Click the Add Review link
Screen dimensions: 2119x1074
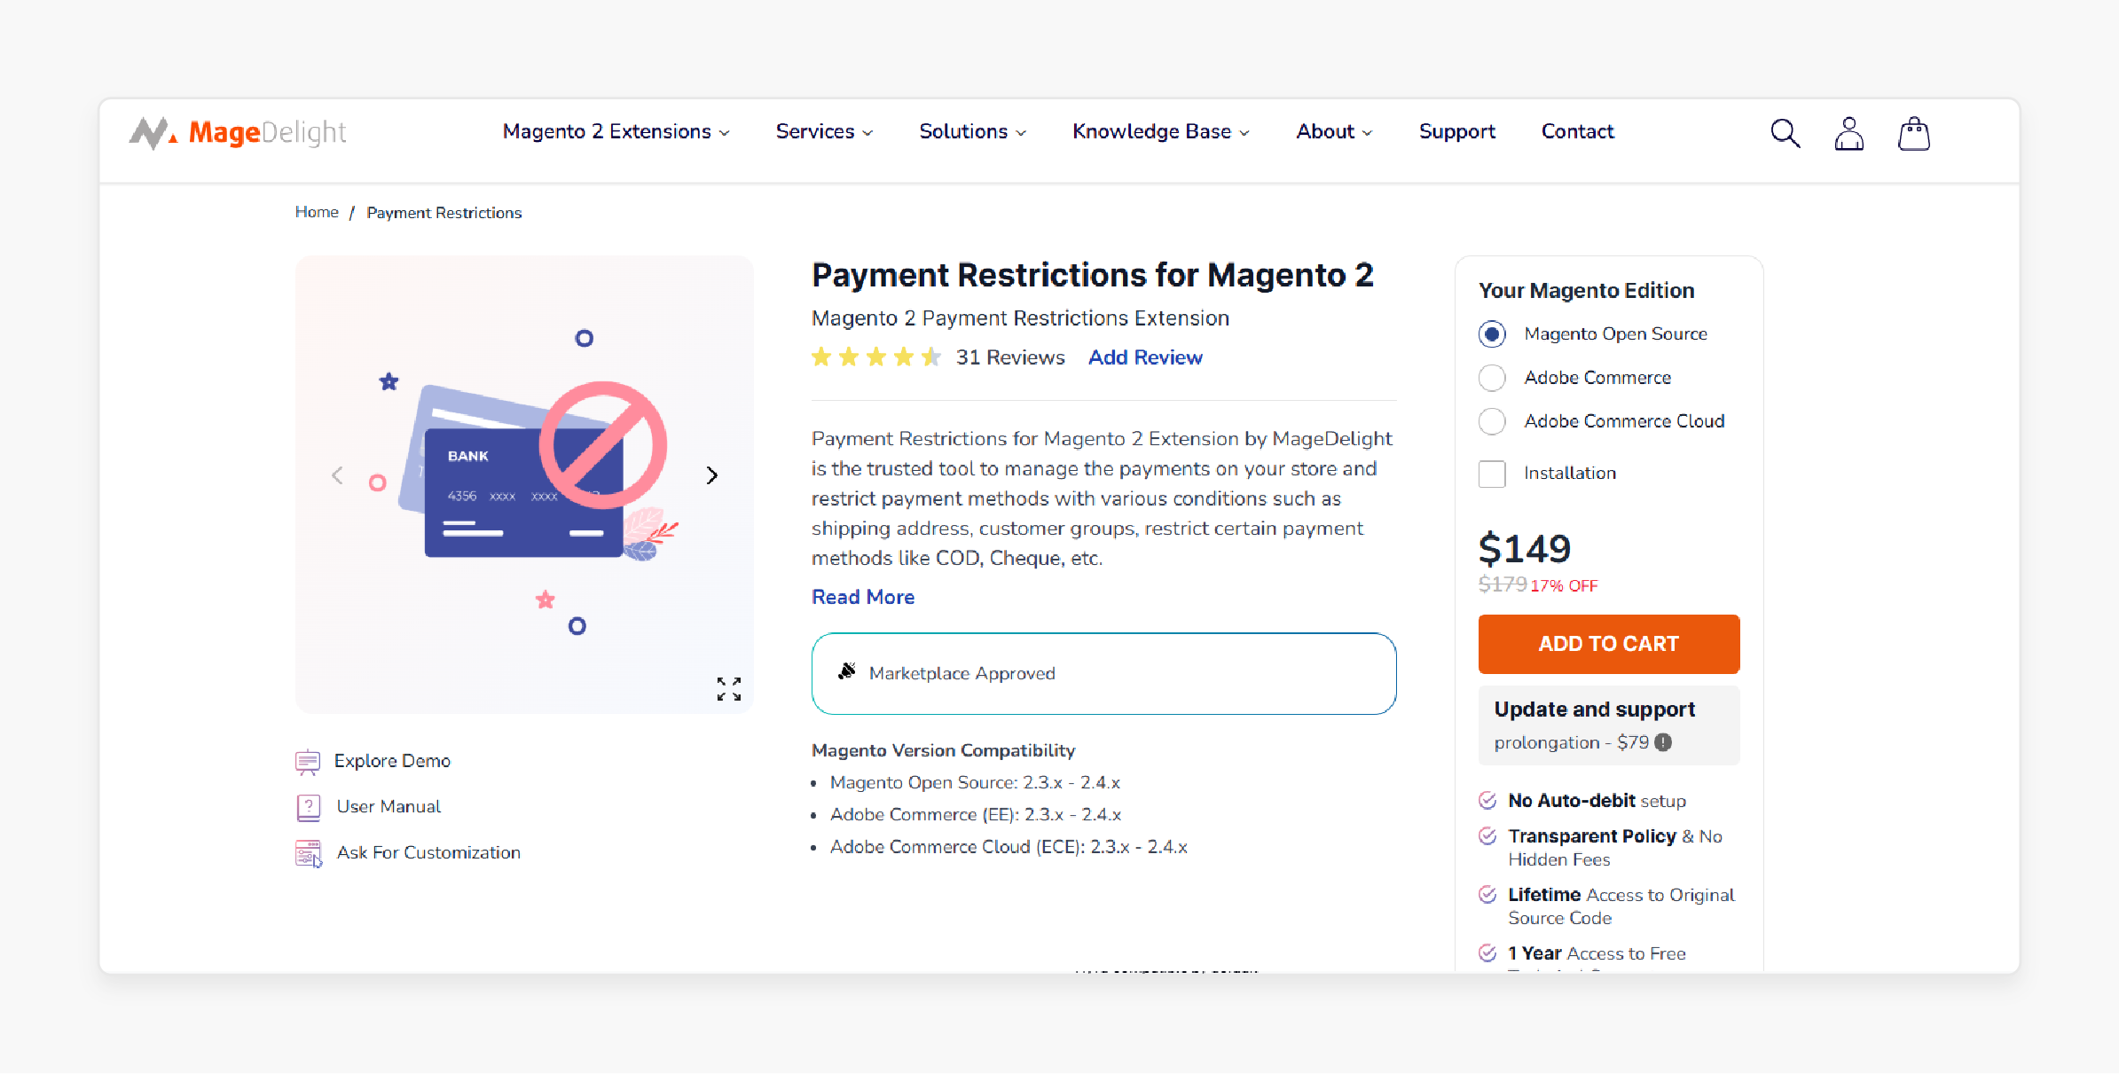[1145, 357]
